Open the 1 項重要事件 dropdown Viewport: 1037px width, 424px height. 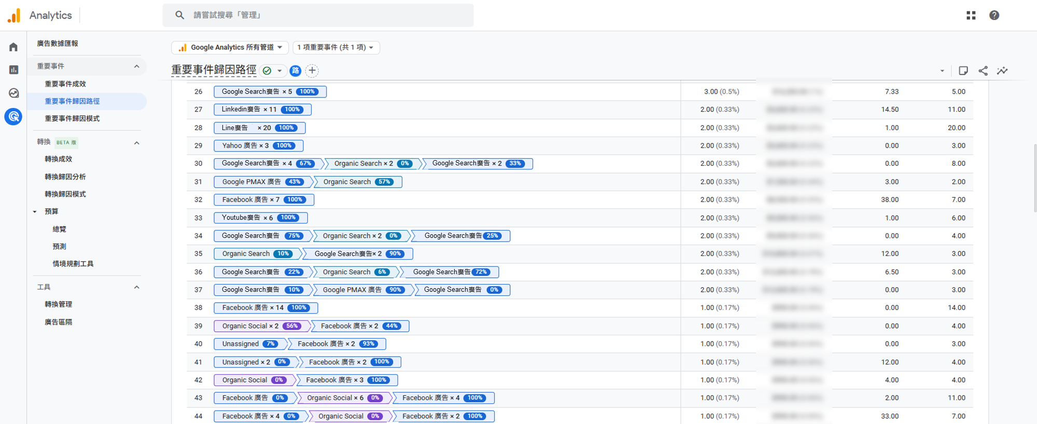point(335,48)
